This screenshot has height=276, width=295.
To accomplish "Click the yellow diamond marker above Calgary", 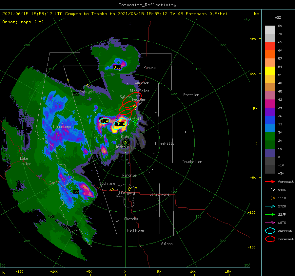I will (x=129, y=189).
